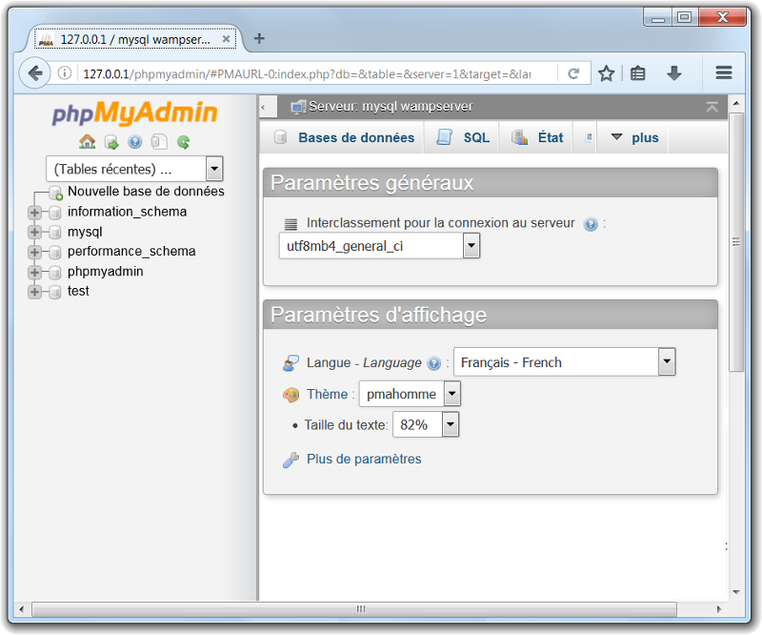
Task: Click the horizontal scrollbar thumb
Action: pos(354,609)
